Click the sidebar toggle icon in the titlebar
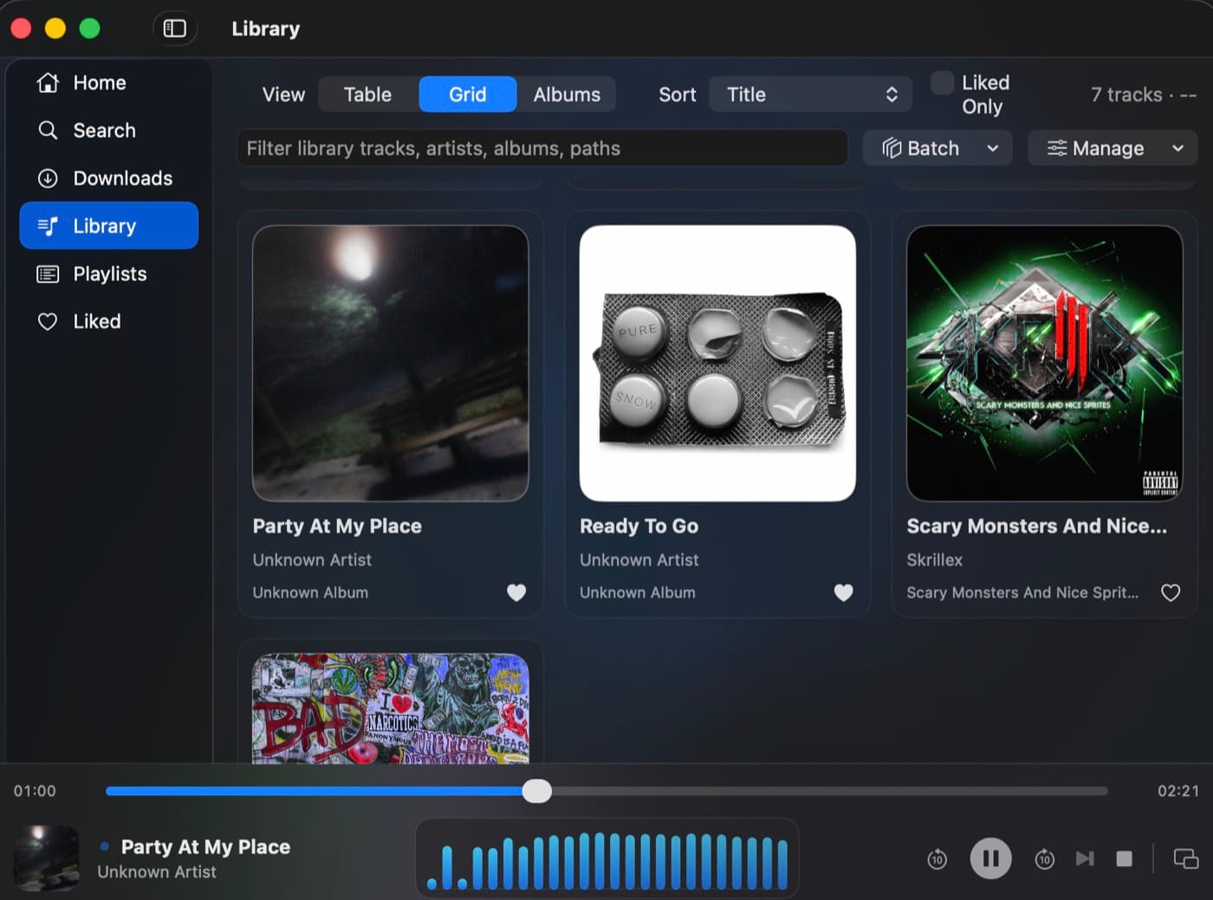 click(x=175, y=28)
